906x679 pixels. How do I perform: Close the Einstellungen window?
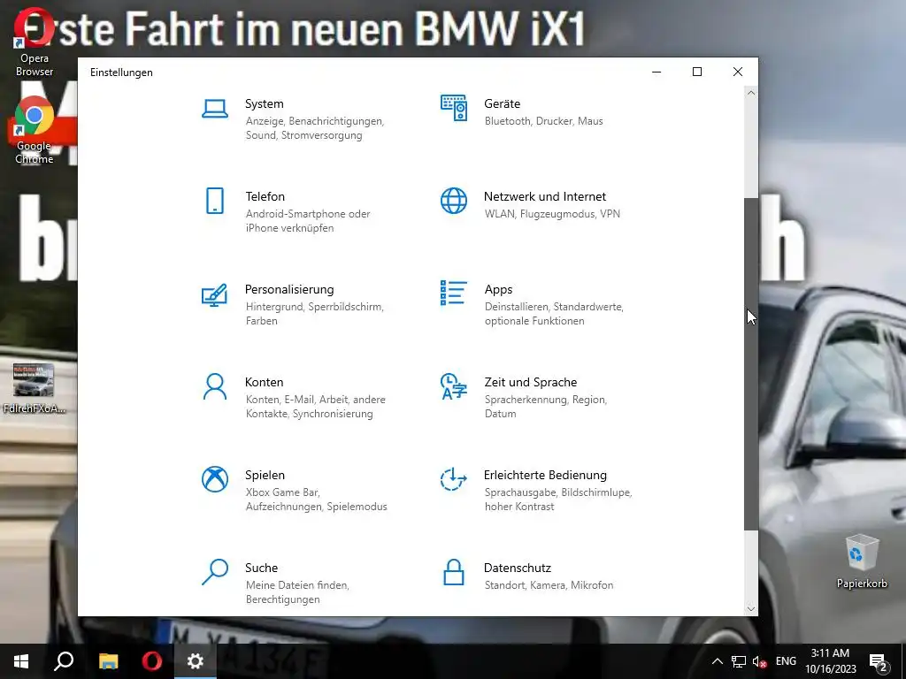(738, 72)
